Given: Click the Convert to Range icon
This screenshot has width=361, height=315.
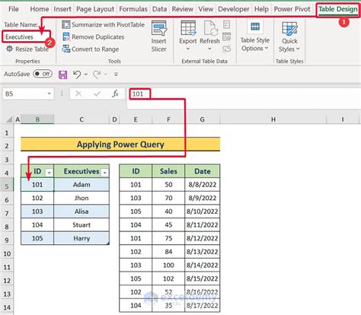Looking at the screenshot, I should click(66, 49).
